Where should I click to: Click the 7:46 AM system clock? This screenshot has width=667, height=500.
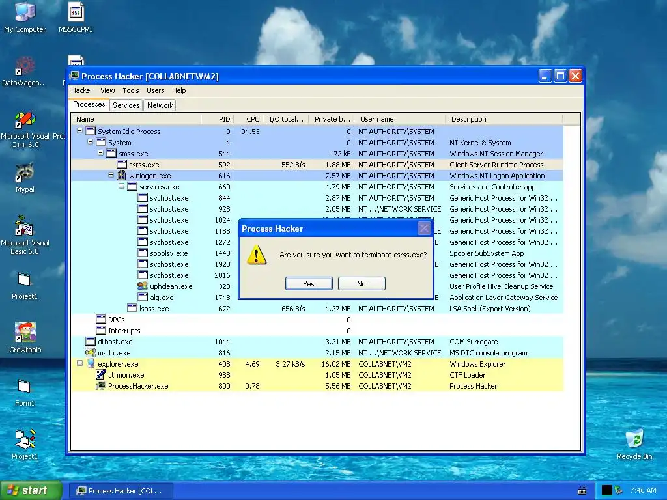(643, 490)
